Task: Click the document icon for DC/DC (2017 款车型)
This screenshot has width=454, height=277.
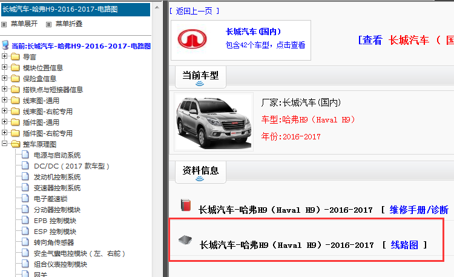Action: [x=25, y=165]
